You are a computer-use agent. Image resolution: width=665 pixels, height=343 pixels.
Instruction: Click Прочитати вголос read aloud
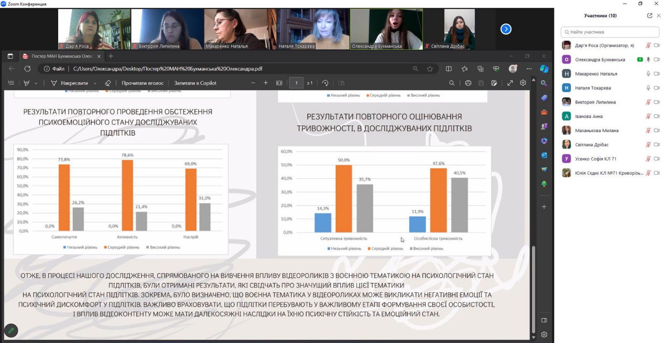tap(143, 83)
